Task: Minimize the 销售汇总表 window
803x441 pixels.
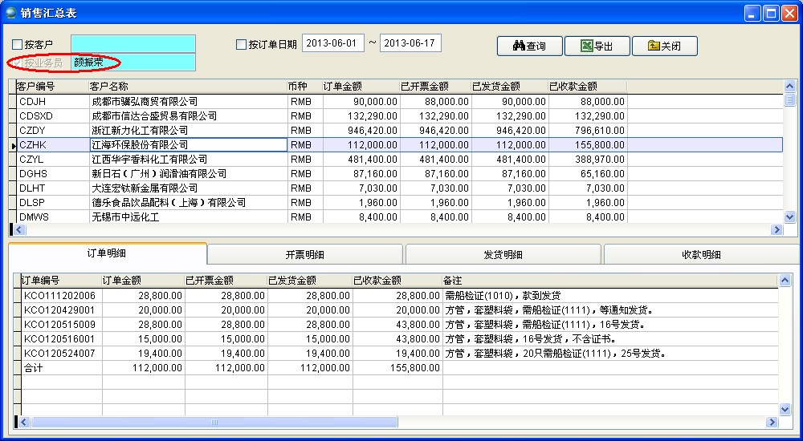Action: point(752,13)
